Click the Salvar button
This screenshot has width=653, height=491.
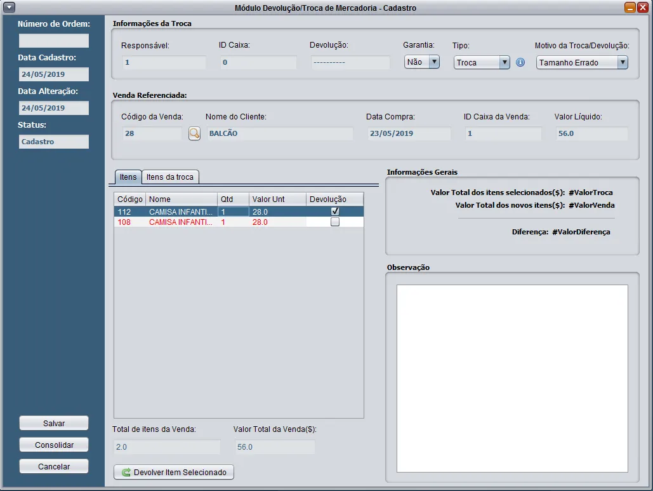tap(54, 423)
